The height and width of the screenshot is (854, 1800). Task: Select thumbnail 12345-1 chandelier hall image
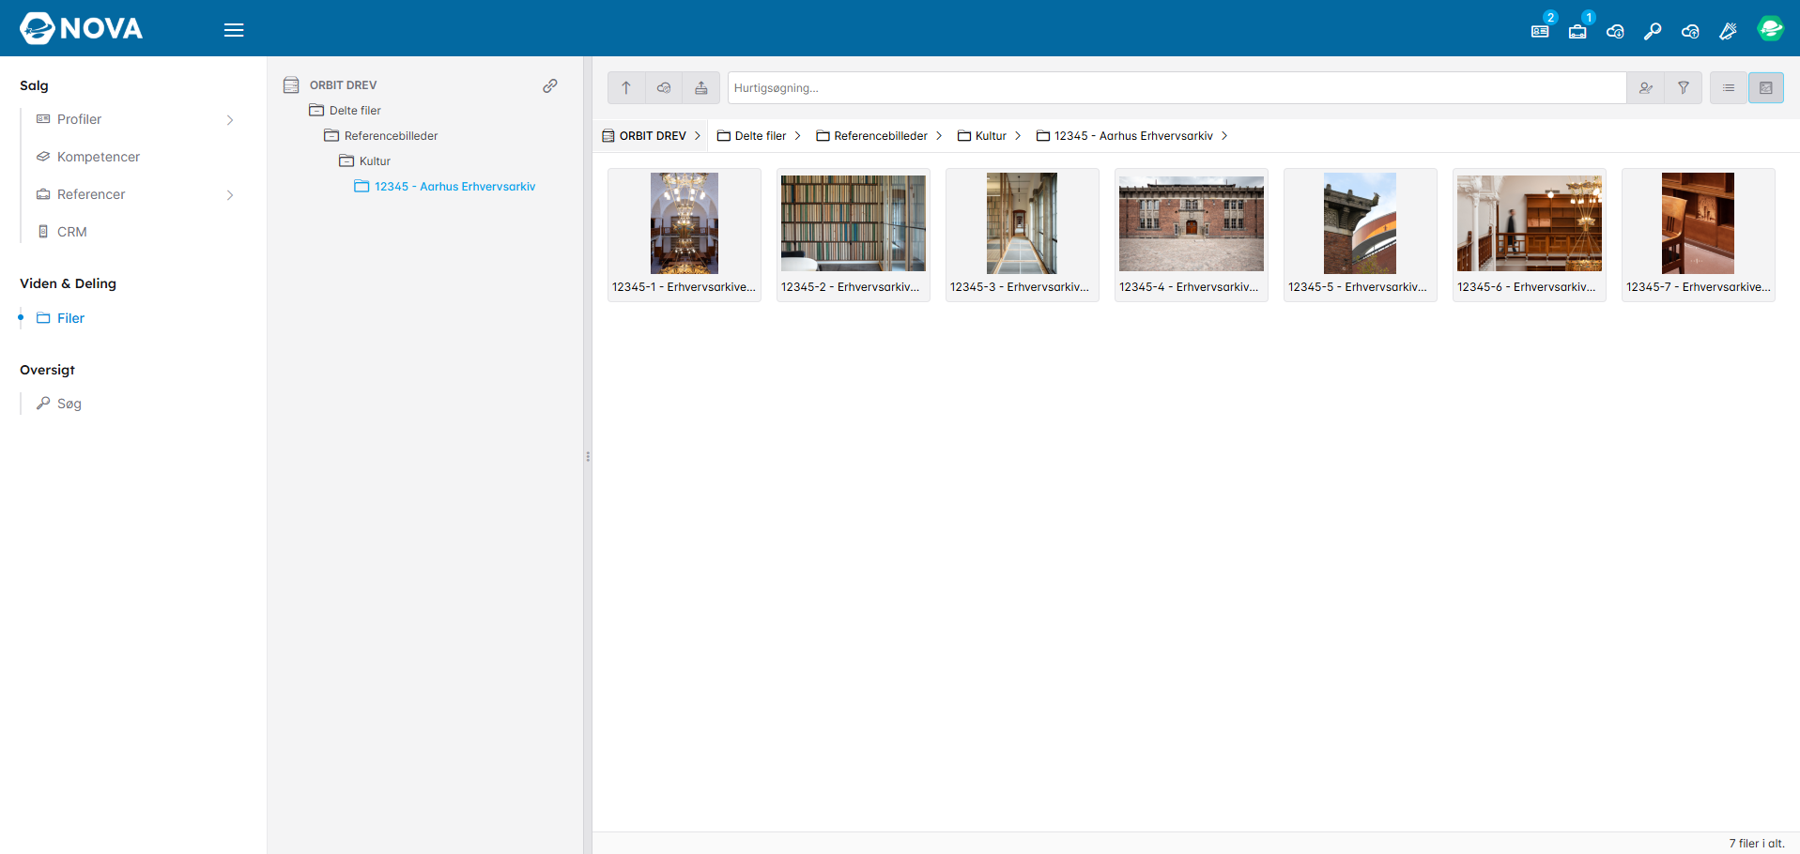pyautogui.click(x=685, y=235)
